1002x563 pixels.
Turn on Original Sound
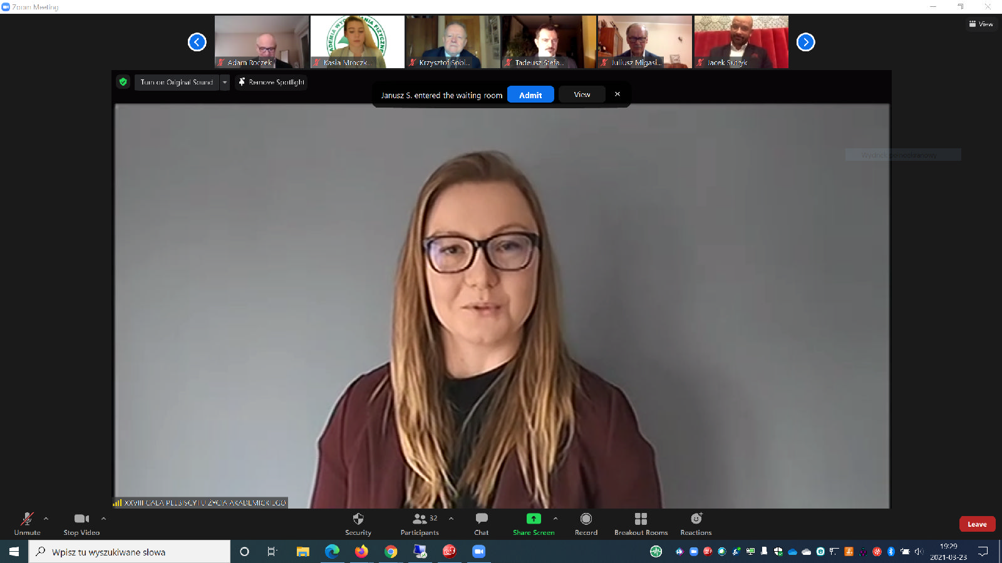pos(177,82)
